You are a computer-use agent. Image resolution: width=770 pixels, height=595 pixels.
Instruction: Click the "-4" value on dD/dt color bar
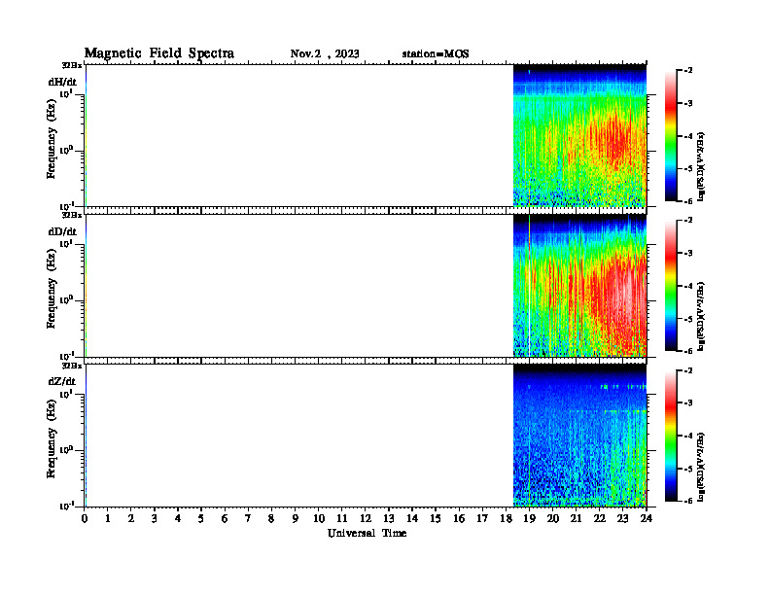[x=688, y=286]
